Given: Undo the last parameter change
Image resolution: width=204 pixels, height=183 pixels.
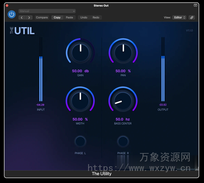Looking at the screenshot, I should [x=84, y=18].
